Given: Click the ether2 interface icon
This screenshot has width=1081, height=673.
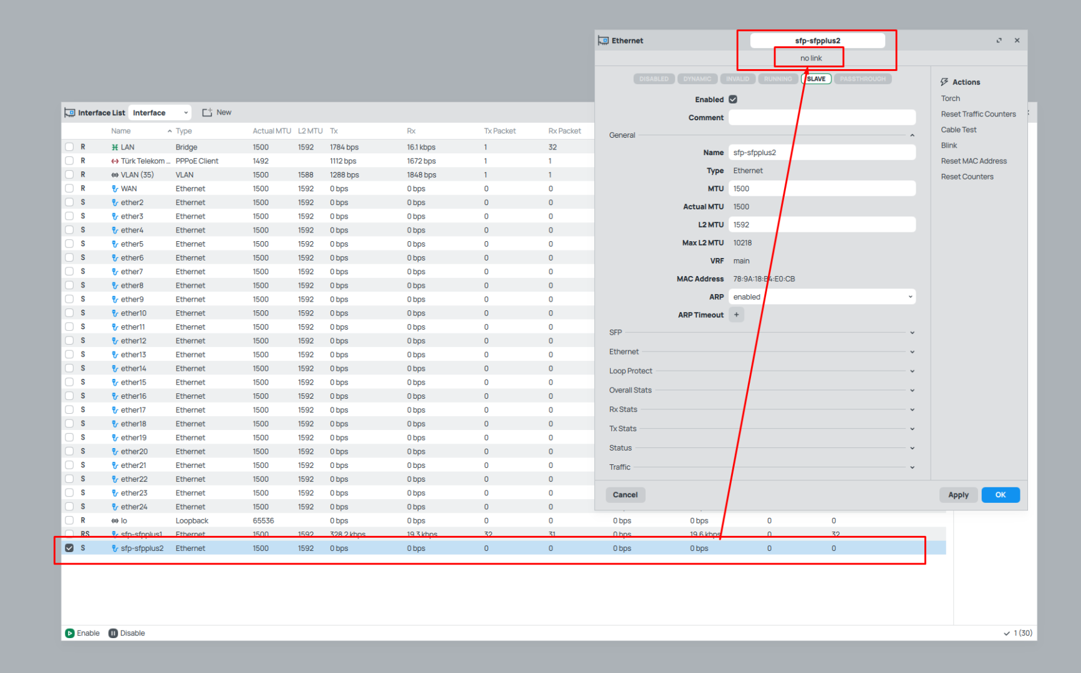Looking at the screenshot, I should point(115,203).
